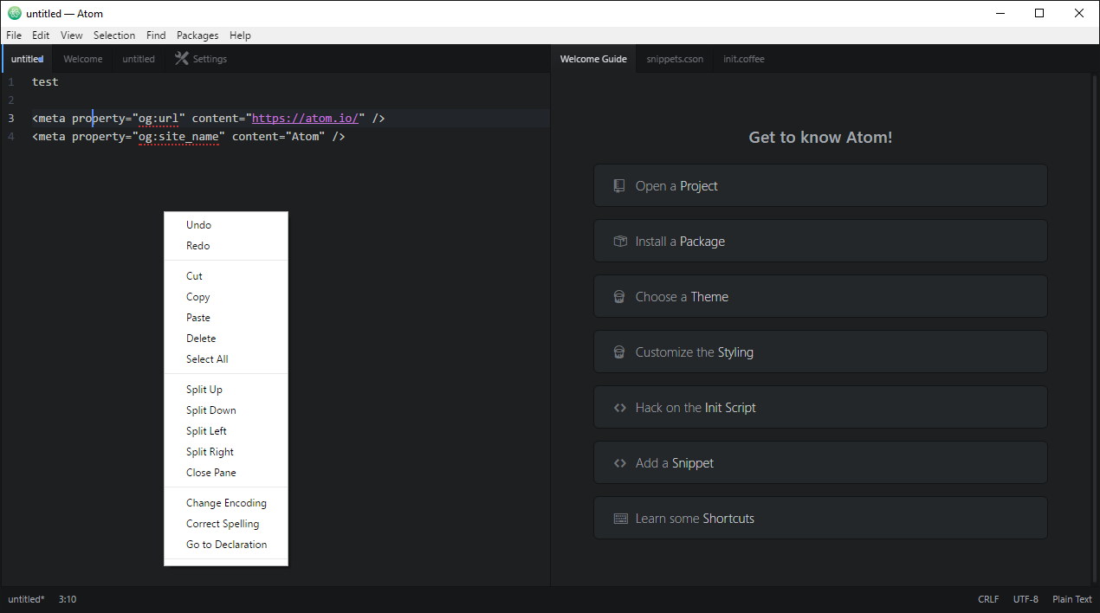Switch to the init.coffee tab
Screen dimensions: 1100x613
tap(743, 59)
